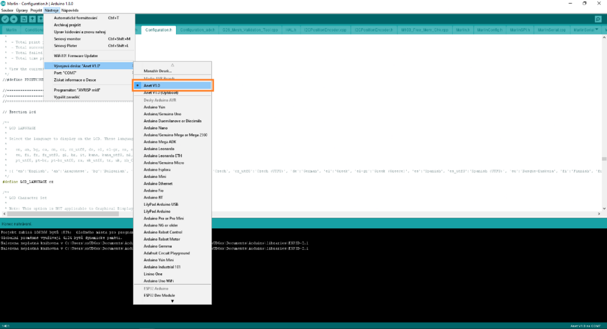Select Arduino/Genuino Uno board
The width and height of the screenshot is (607, 329).
[172, 114]
